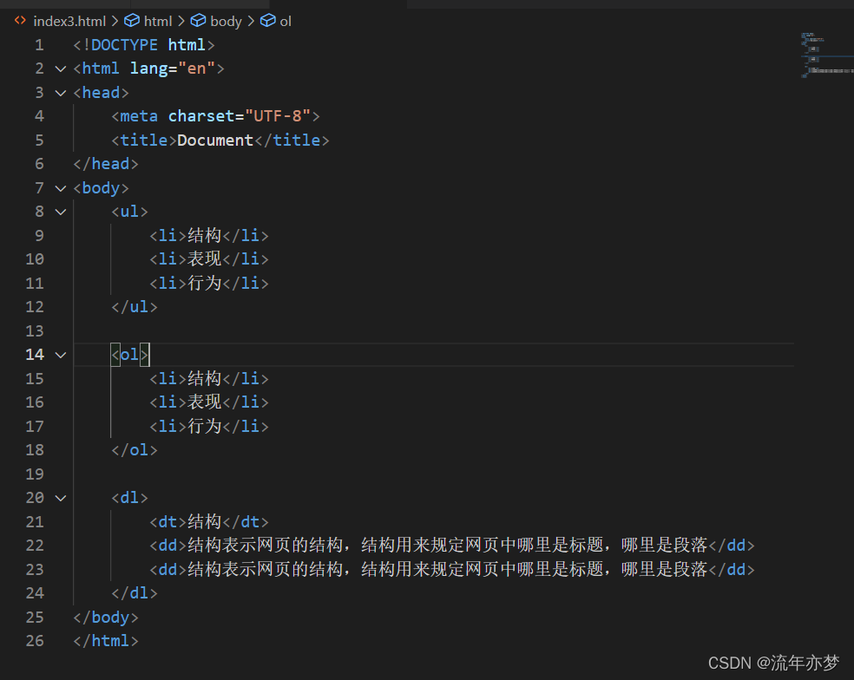The image size is (854, 680).
Task: Collapse the ul fold on line 8
Action: [61, 212]
